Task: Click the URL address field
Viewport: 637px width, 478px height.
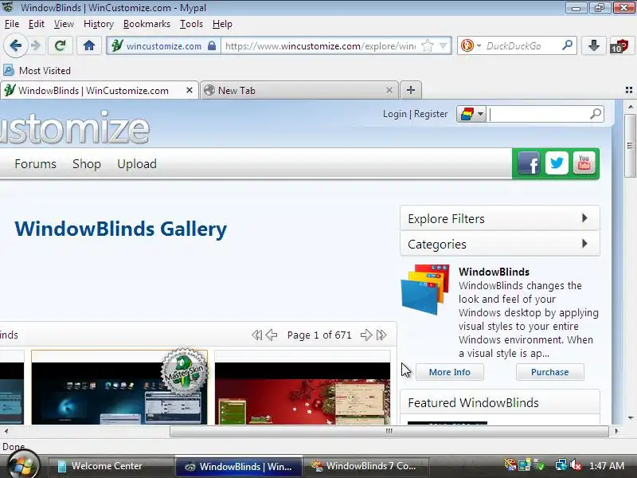Action: click(x=320, y=45)
